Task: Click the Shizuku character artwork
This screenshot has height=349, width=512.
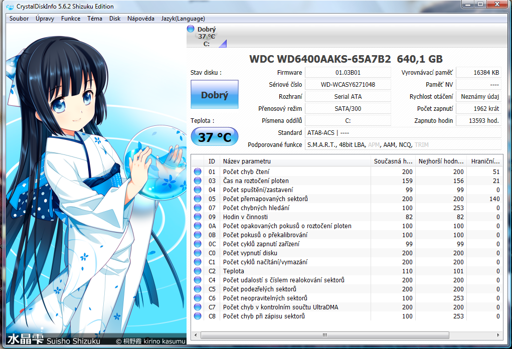Action: point(96,185)
